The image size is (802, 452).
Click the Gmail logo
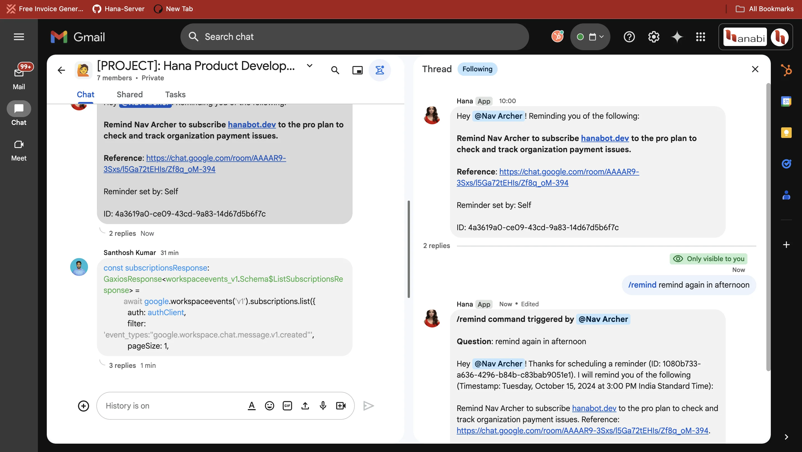click(x=78, y=37)
